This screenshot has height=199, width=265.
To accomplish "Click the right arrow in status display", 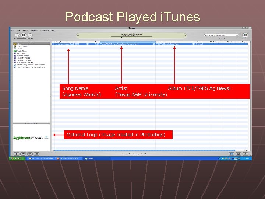I will point(185,35).
